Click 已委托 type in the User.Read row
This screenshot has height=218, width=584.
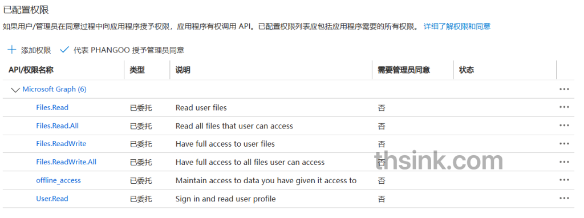pos(141,199)
